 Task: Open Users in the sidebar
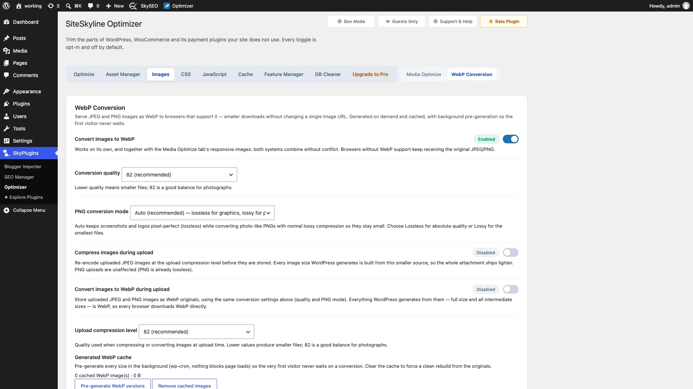(29, 116)
